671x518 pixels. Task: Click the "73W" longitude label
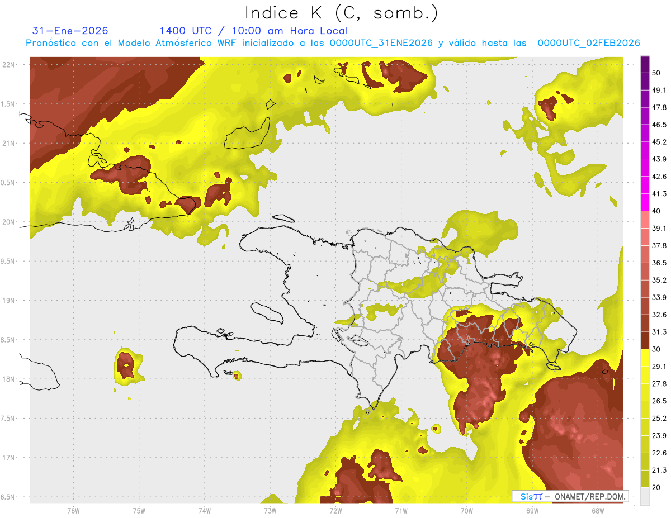(x=270, y=510)
